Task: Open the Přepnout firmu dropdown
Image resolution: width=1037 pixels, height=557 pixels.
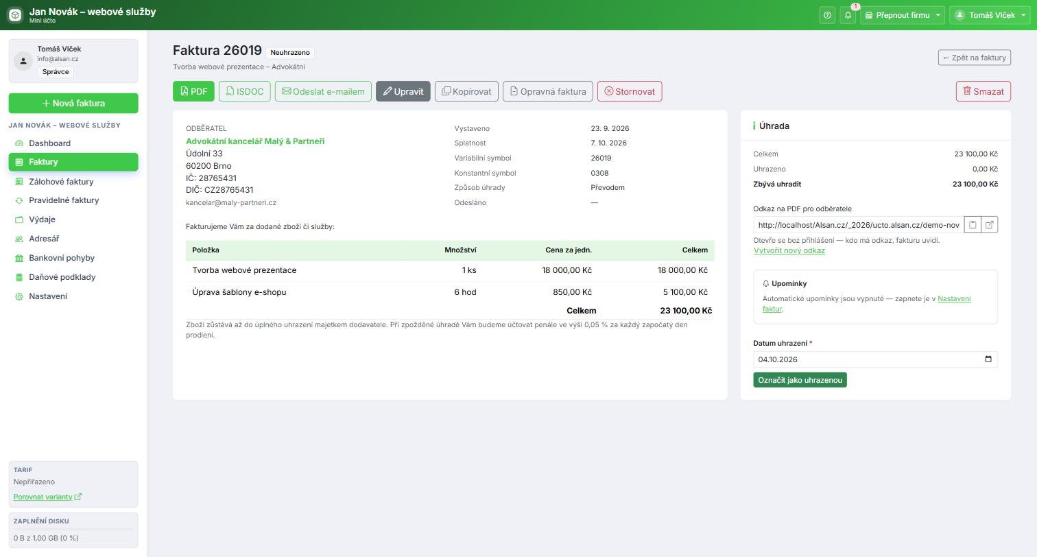Action: (x=903, y=15)
